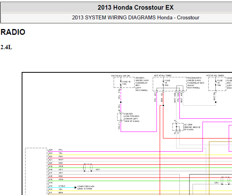Click the splice dot on the purple wire below pin P18
This screenshot has width=232, height=195.
121,102
